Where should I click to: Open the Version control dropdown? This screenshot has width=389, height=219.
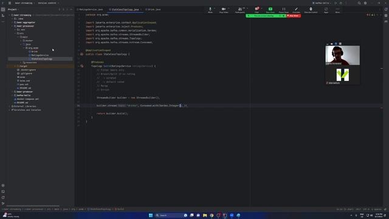click(x=48, y=3)
